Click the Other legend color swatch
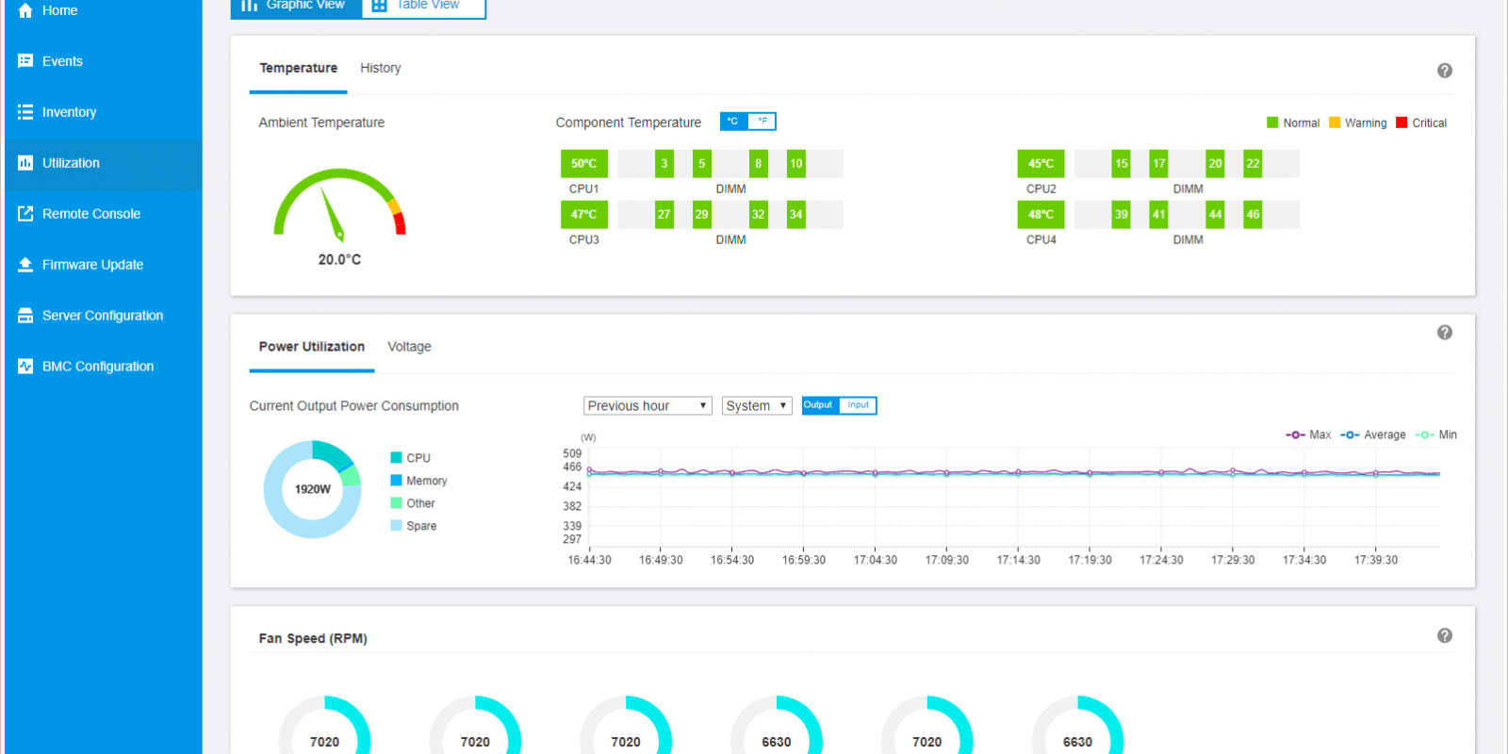 tap(397, 503)
